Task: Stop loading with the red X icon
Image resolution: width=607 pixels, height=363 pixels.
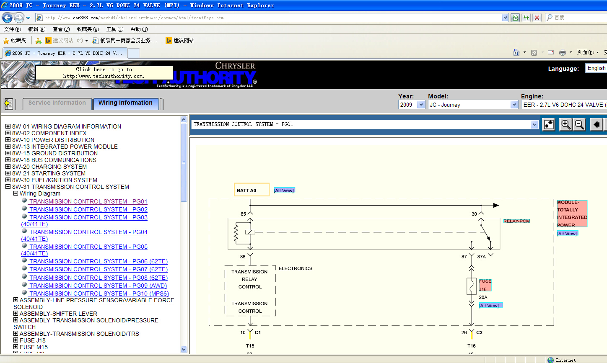Action: point(537,18)
